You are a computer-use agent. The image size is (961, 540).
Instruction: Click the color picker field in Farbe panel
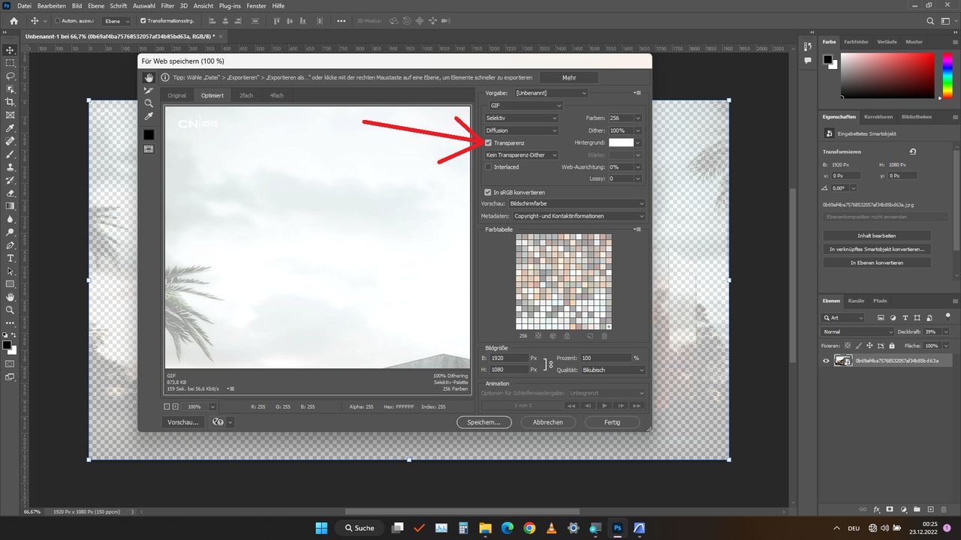[887, 76]
